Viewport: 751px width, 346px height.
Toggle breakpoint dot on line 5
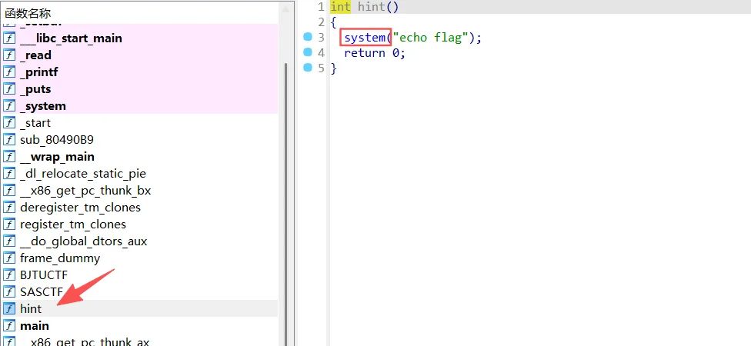[308, 68]
